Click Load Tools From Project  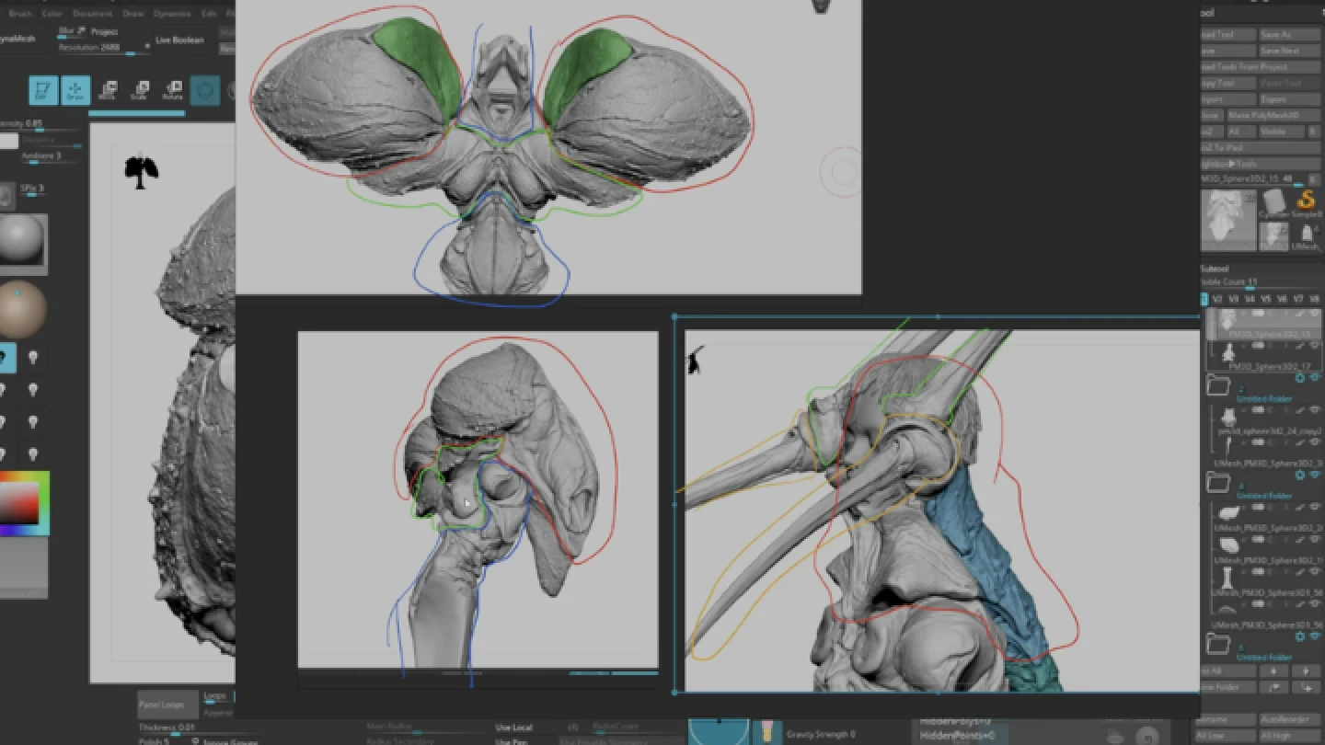click(1260, 67)
